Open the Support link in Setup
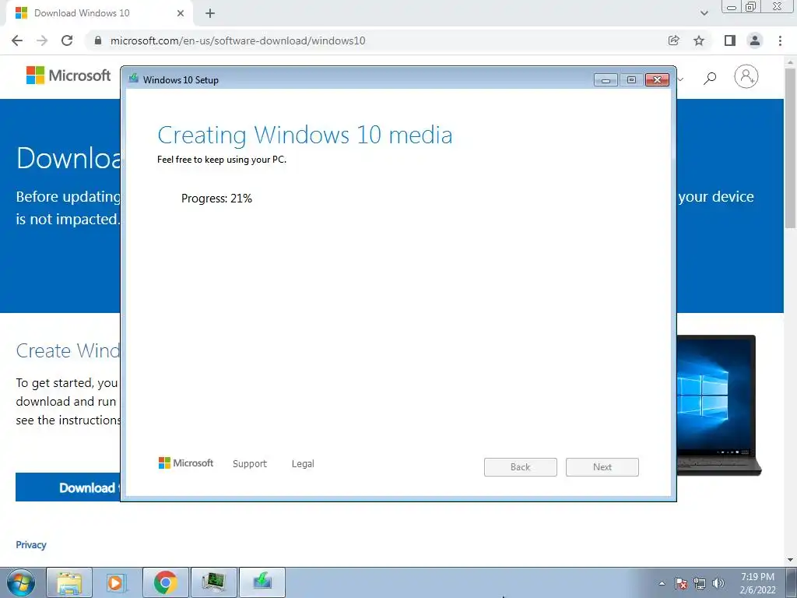Viewport: 797px width, 598px height. tap(250, 464)
